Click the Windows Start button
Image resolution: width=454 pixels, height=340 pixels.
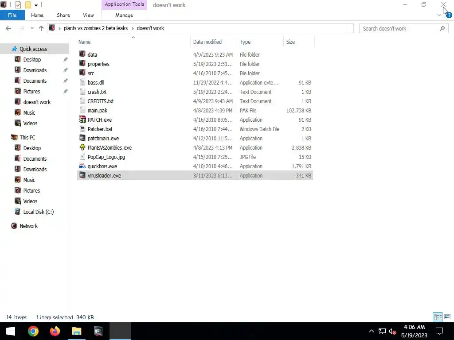(11, 331)
